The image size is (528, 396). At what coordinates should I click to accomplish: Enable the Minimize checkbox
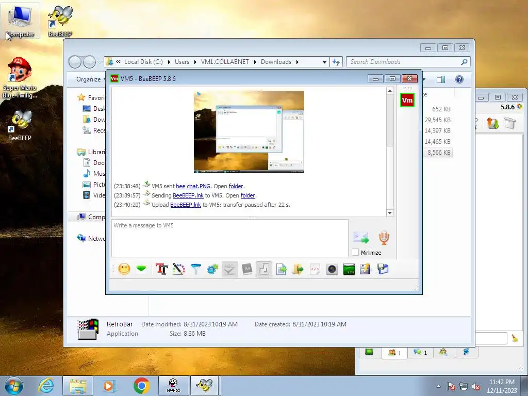coord(355,252)
